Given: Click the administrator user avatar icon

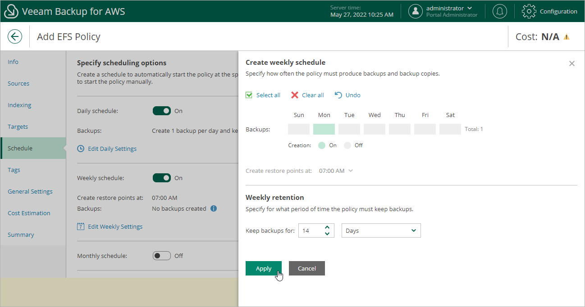Looking at the screenshot, I should pos(416,11).
